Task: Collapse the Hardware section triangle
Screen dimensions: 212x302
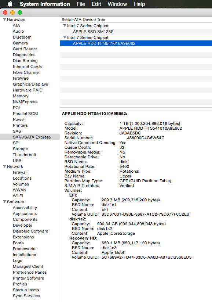Action: click(5, 19)
